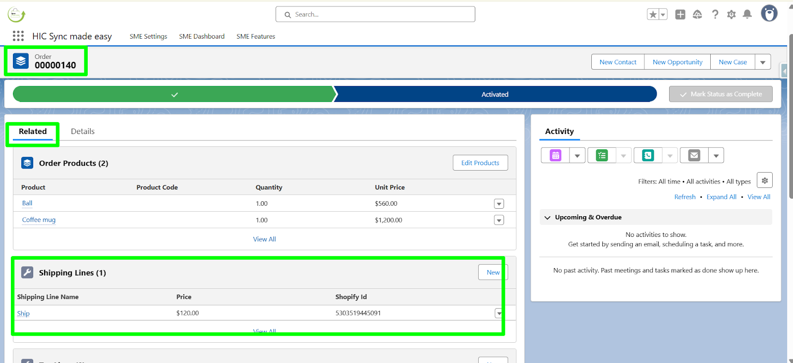Open the user profile avatar
This screenshot has width=793, height=363.
click(x=769, y=13)
